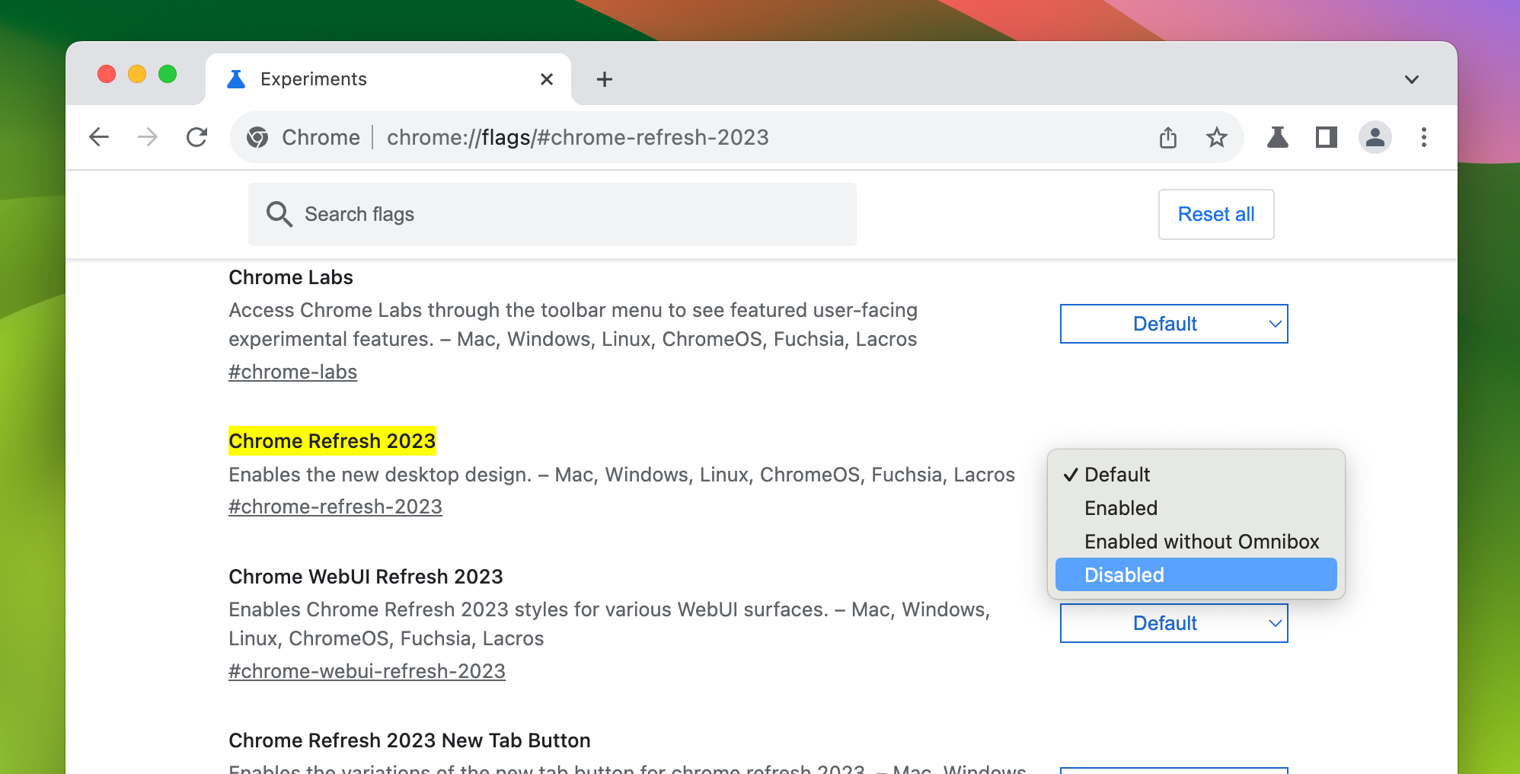Close the Experiments tab
1520x774 pixels.
[546, 79]
